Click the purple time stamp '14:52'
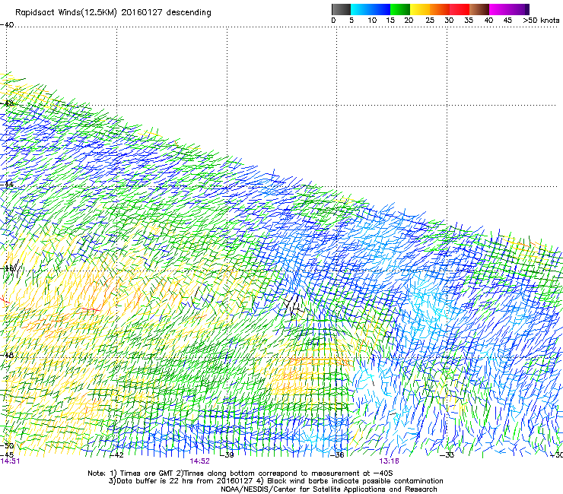Image resolution: width=563 pixels, height=494 pixels. (x=199, y=461)
